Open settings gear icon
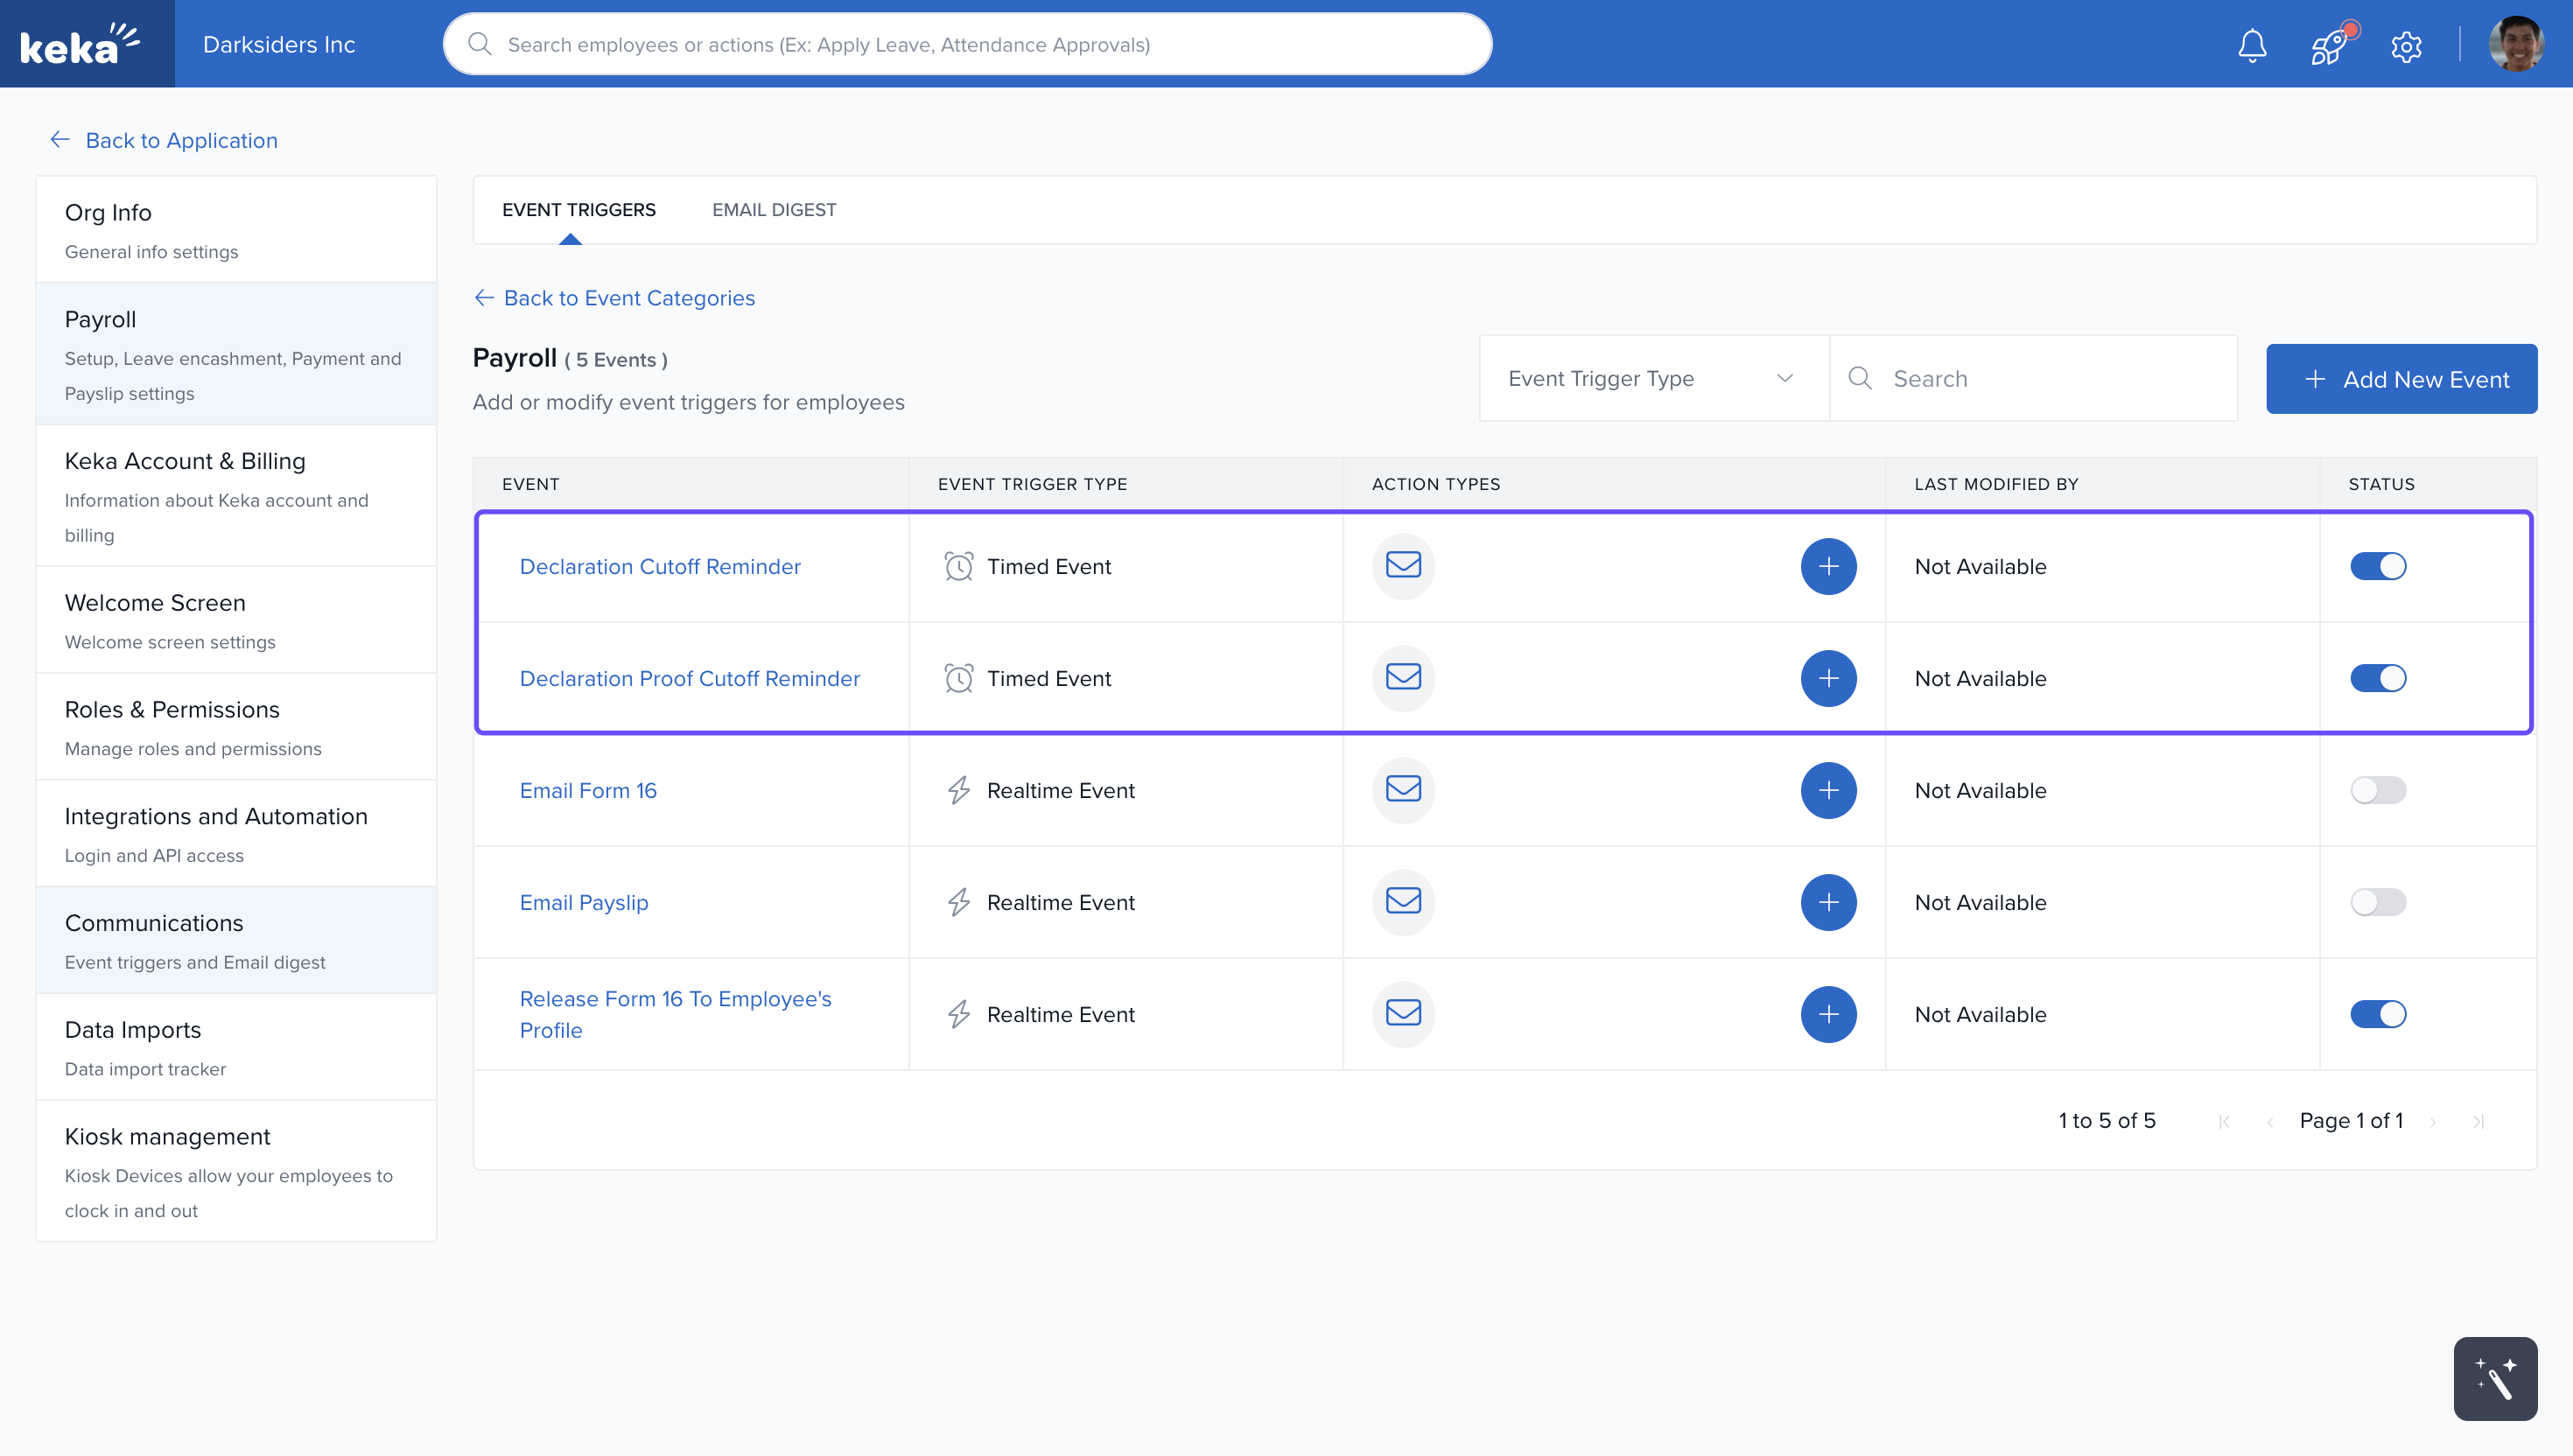The height and width of the screenshot is (1456, 2573). tap(2406, 46)
